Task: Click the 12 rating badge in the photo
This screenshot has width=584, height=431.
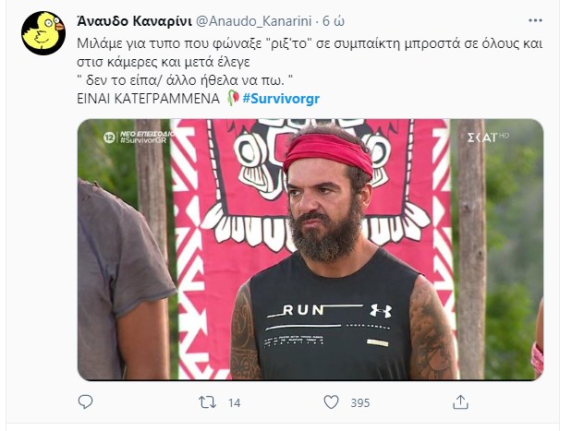Action: pyautogui.click(x=109, y=138)
